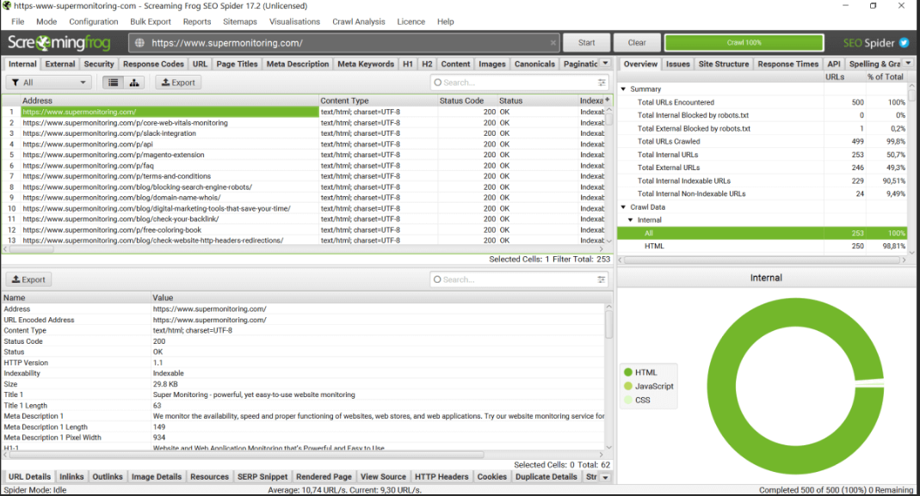Click the Start button
This screenshot has width=920, height=496.
point(586,43)
